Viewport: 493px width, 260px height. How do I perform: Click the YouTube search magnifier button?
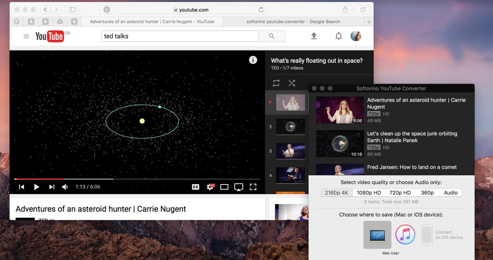tap(272, 36)
